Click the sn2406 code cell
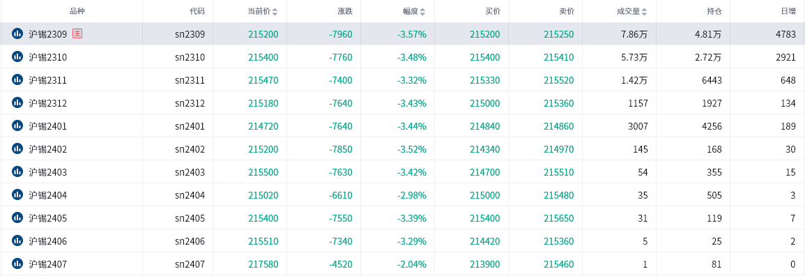This screenshot has width=805, height=276. coord(190,241)
